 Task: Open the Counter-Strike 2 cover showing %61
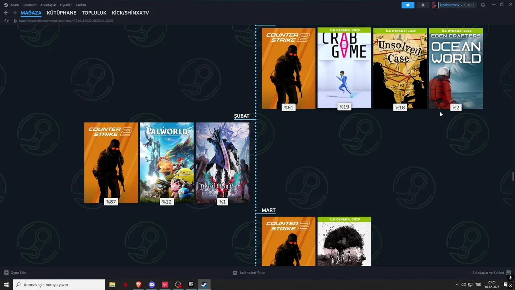tap(288, 68)
